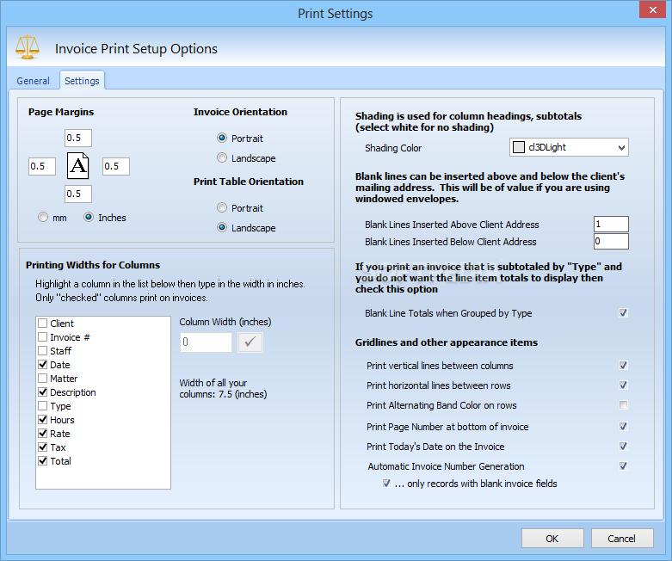Select mm as margin unit

[43, 218]
